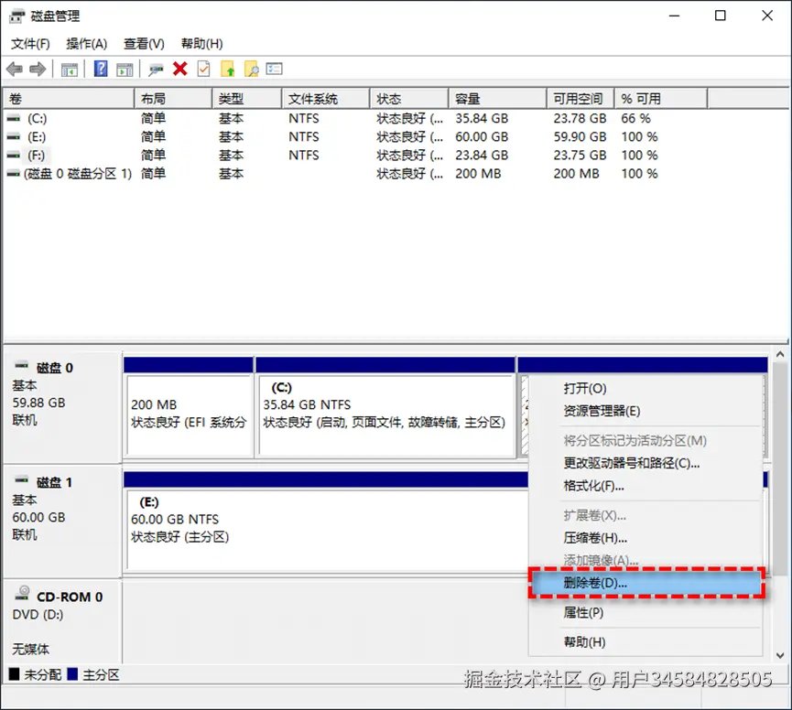This screenshot has width=792, height=710.
Task: Click the 59.88 GB label under 磁盘 0
Action: (x=38, y=403)
